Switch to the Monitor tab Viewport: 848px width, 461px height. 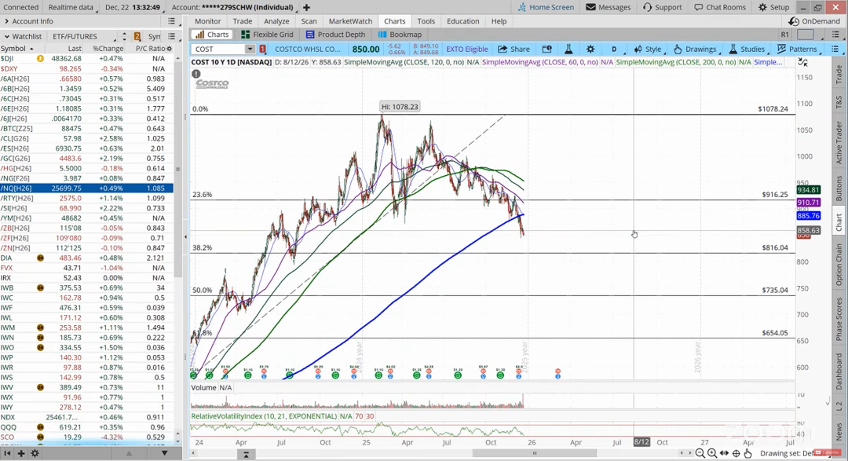point(207,21)
